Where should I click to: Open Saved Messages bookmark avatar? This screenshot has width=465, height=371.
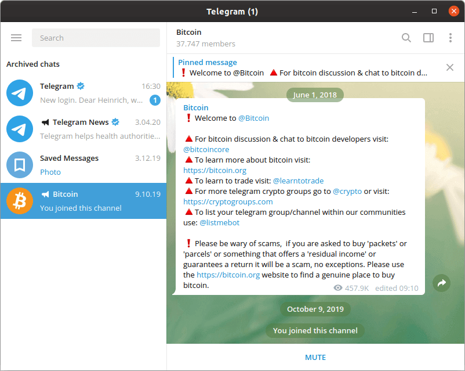[20, 165]
